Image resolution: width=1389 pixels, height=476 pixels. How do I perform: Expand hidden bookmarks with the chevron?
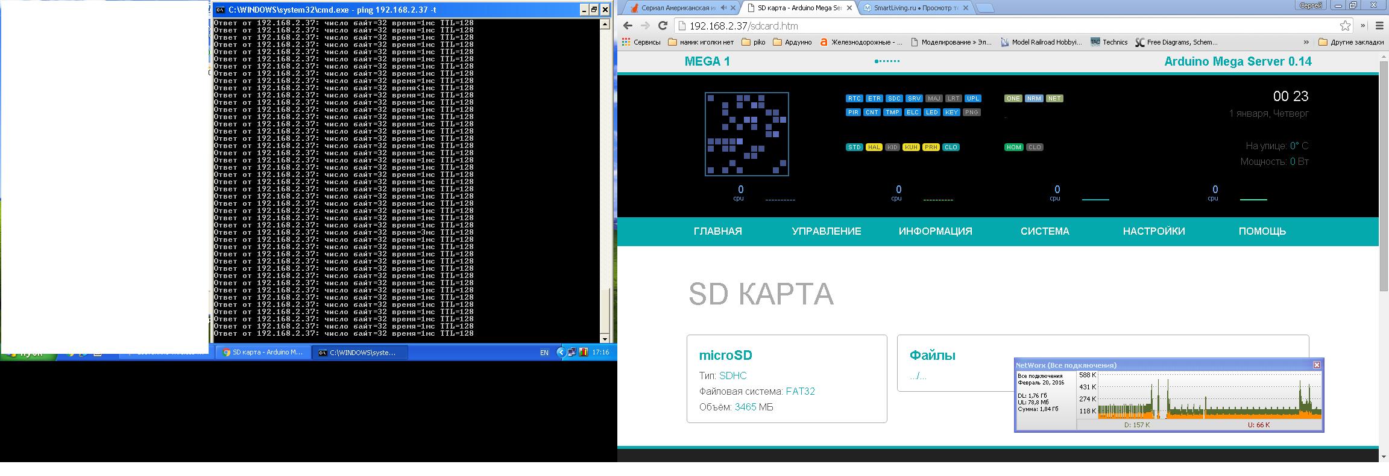(x=1306, y=42)
